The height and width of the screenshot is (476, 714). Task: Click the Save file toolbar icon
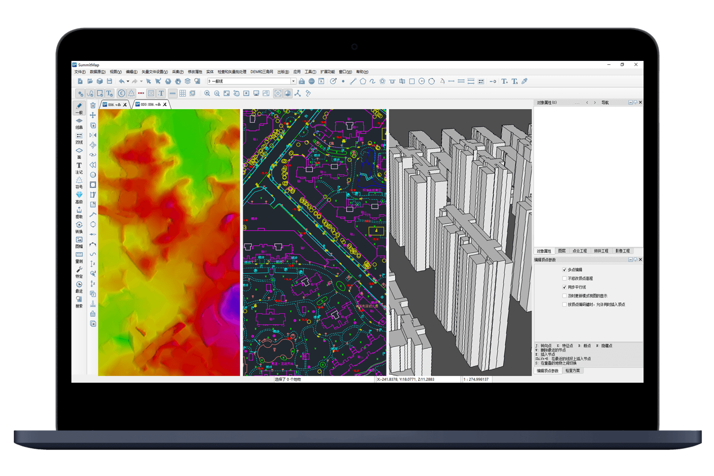coord(109,81)
